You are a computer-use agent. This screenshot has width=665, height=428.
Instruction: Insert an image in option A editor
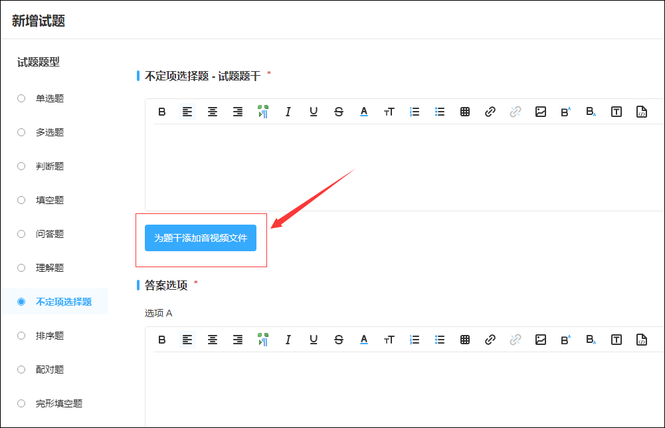tap(540, 339)
